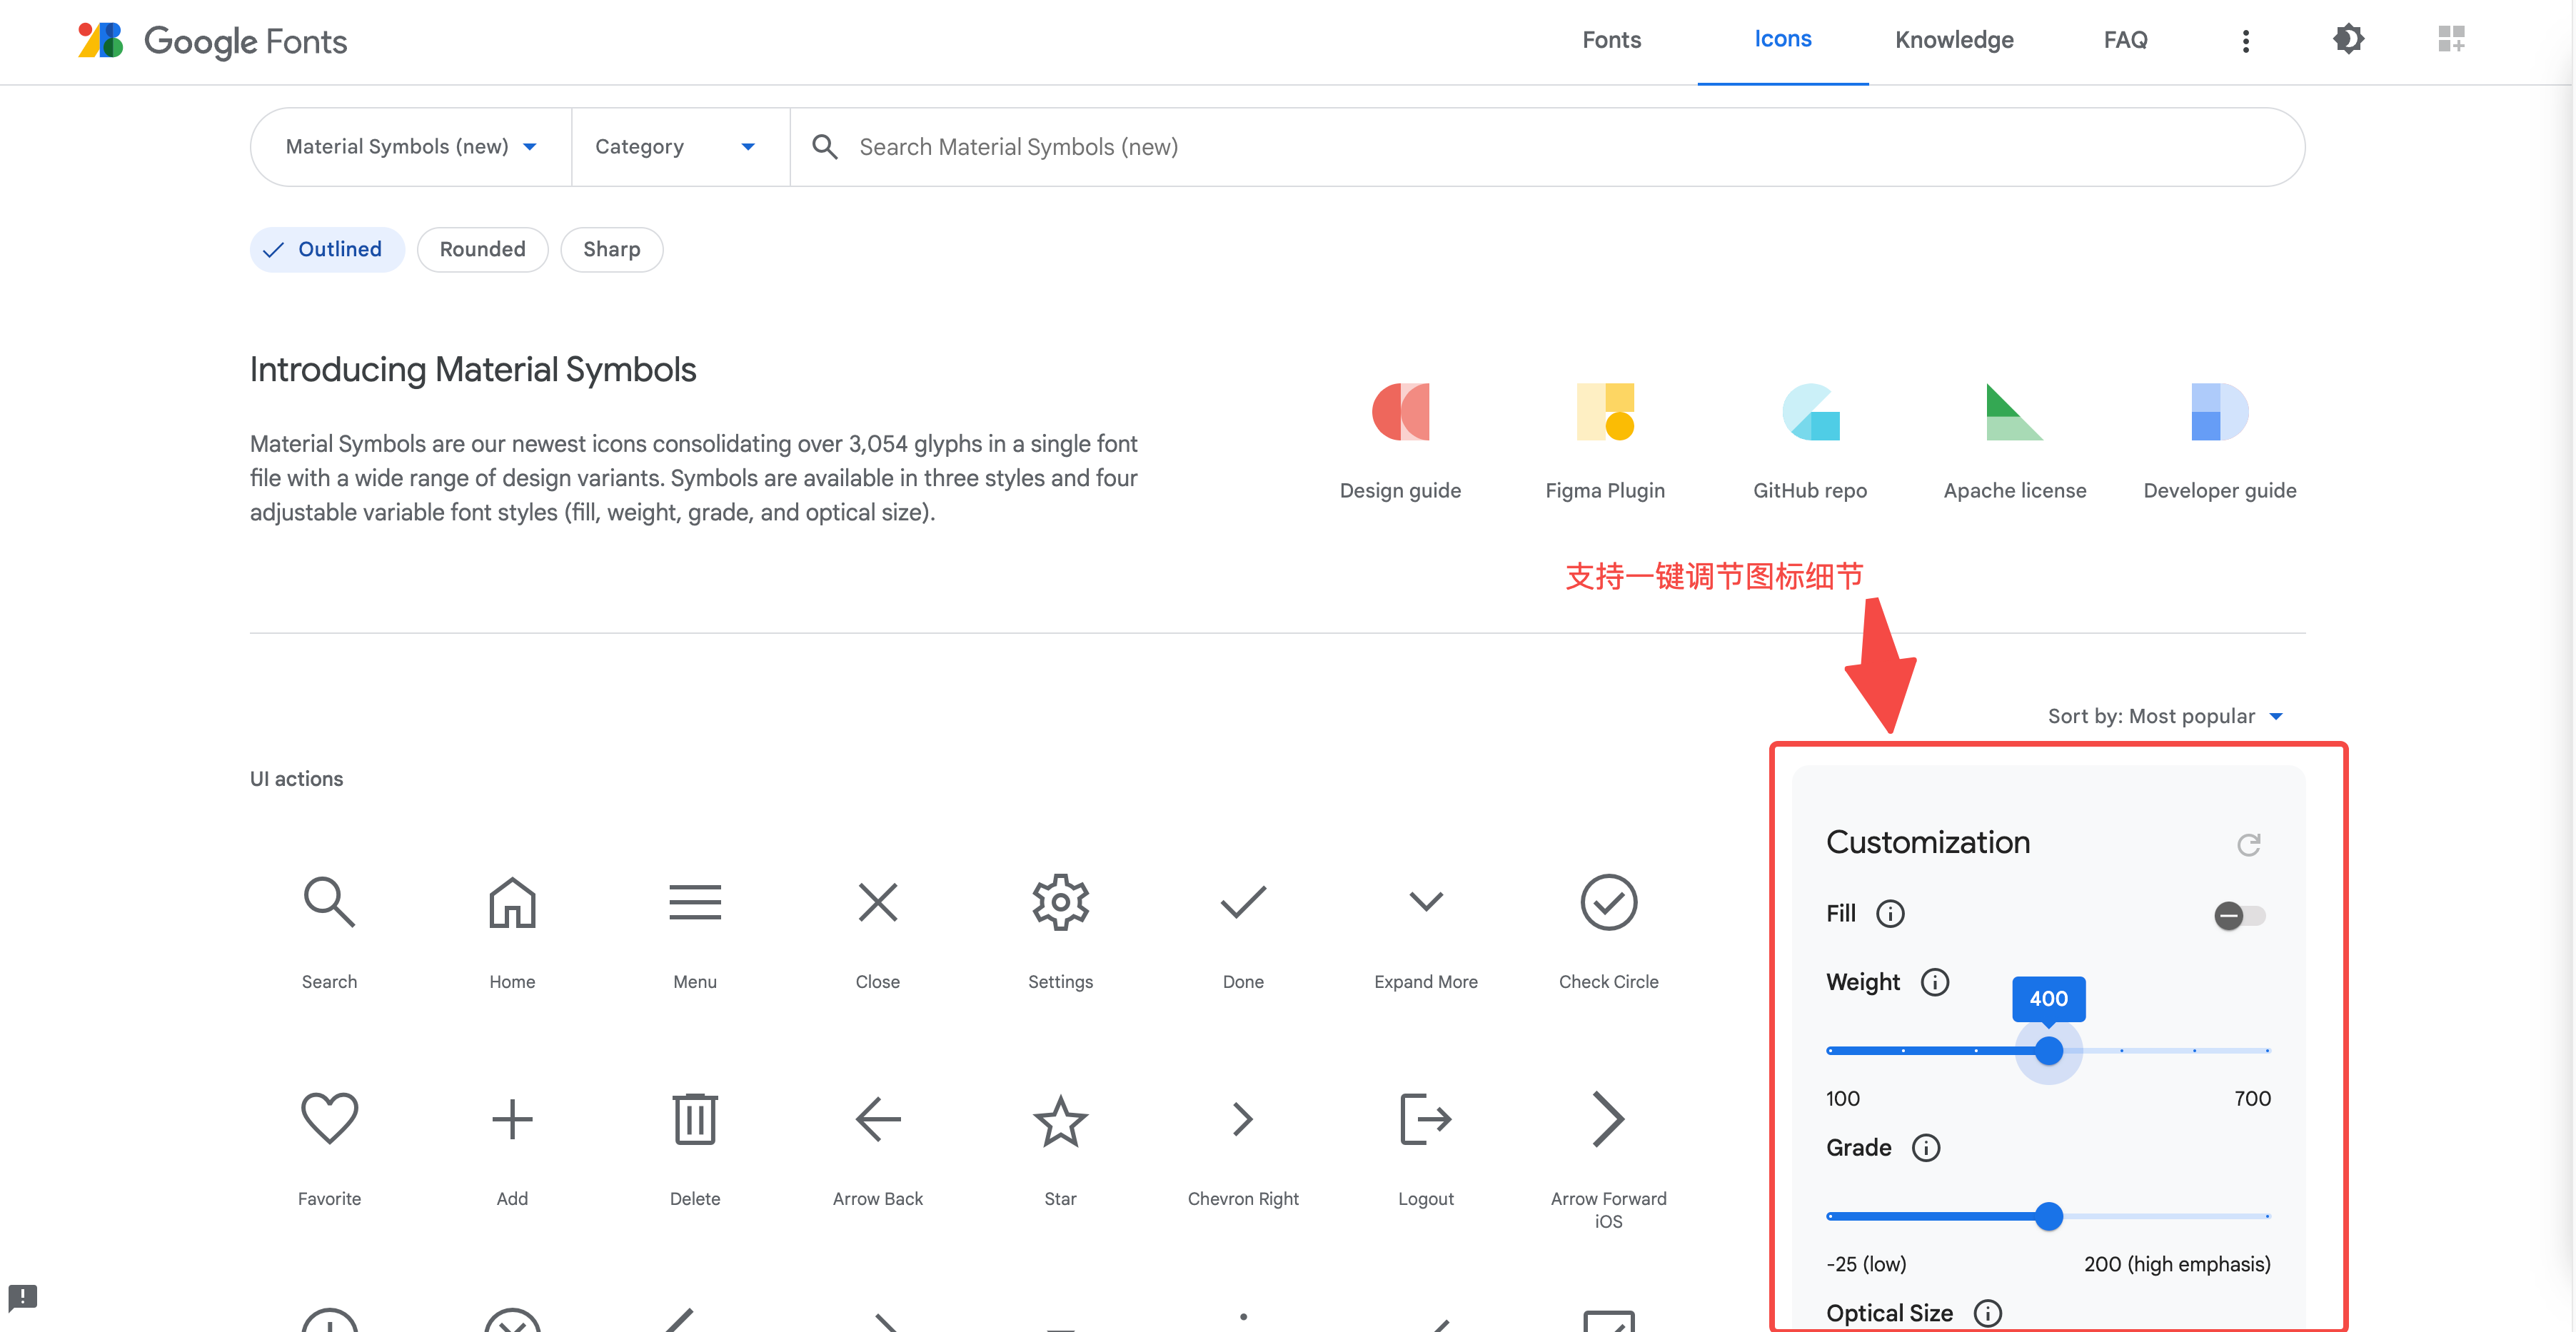This screenshot has width=2576, height=1332.
Task: Select the Check Circle icon tile
Action: tap(1608, 931)
